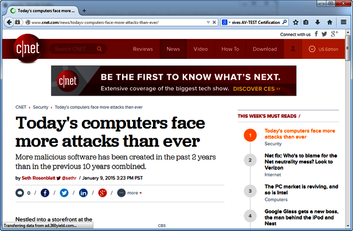Share the article on Facebook

click(x=45, y=193)
